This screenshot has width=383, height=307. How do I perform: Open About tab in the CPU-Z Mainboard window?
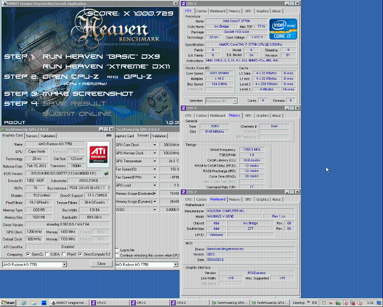pyautogui.click(x=276, y=200)
